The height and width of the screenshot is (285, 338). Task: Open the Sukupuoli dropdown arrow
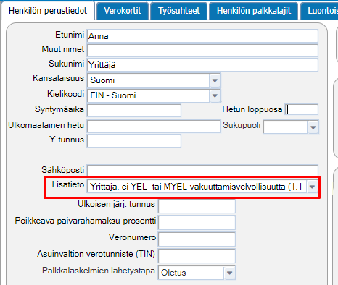coord(313,127)
